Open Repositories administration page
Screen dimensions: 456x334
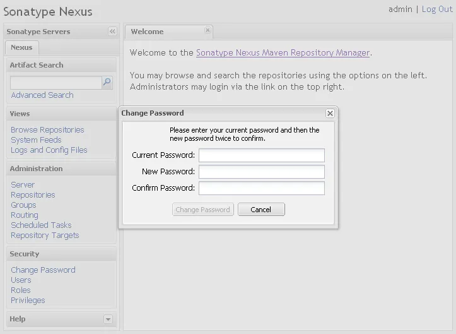tap(33, 195)
